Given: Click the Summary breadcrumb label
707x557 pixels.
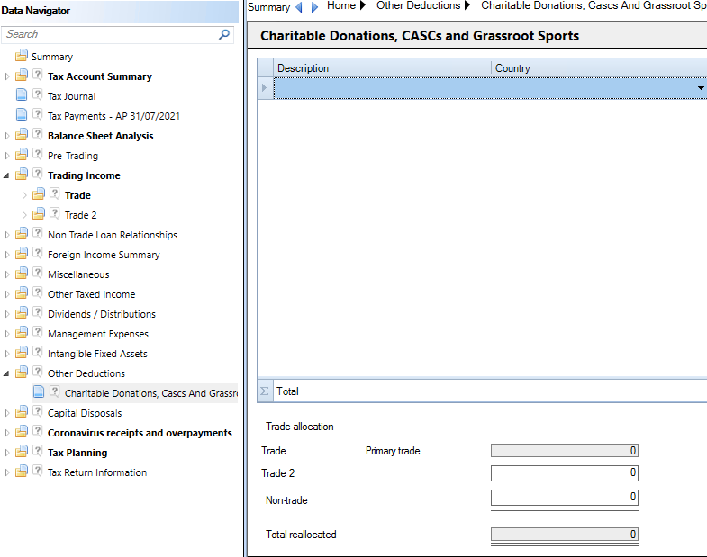Looking at the screenshot, I should click(x=268, y=7).
